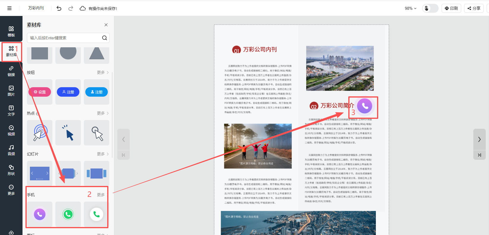Expand 更多 for 热点 section

[x=103, y=113]
